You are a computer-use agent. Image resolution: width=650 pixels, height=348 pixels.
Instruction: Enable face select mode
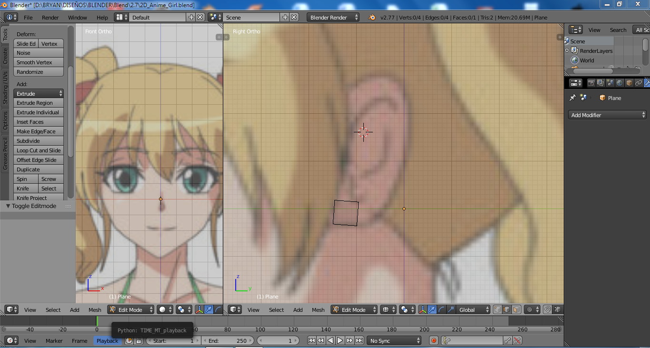pos(516,309)
